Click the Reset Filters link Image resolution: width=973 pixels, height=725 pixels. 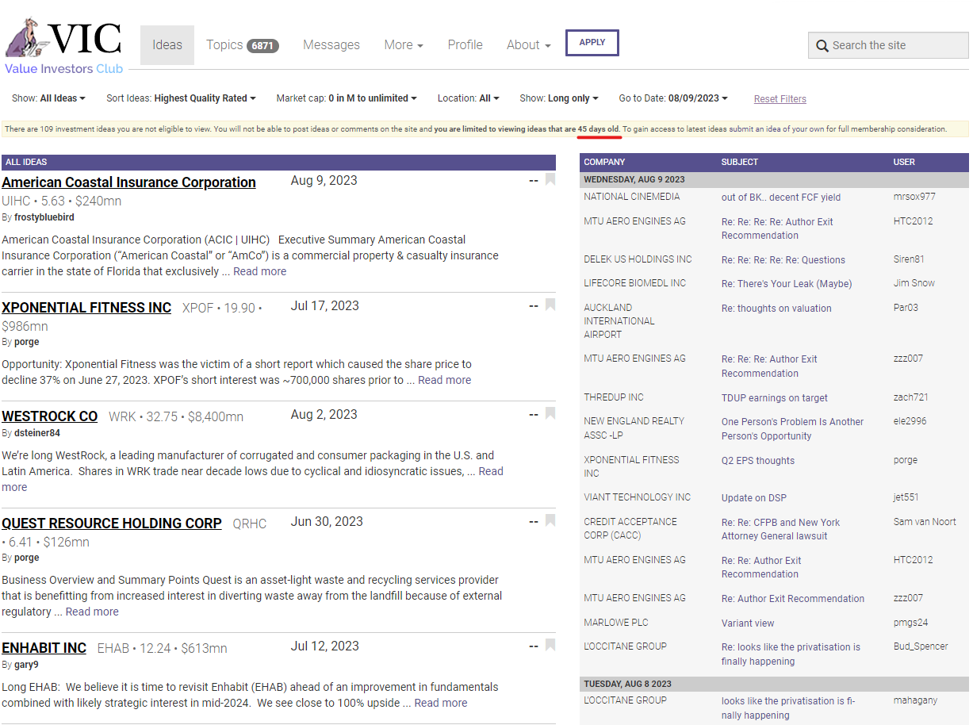780,99
